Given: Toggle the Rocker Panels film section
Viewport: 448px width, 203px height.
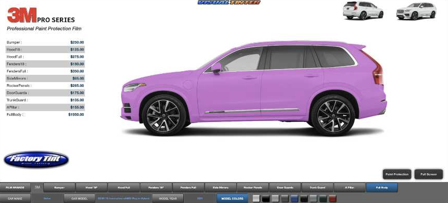Looking at the screenshot, I should coord(253,187).
